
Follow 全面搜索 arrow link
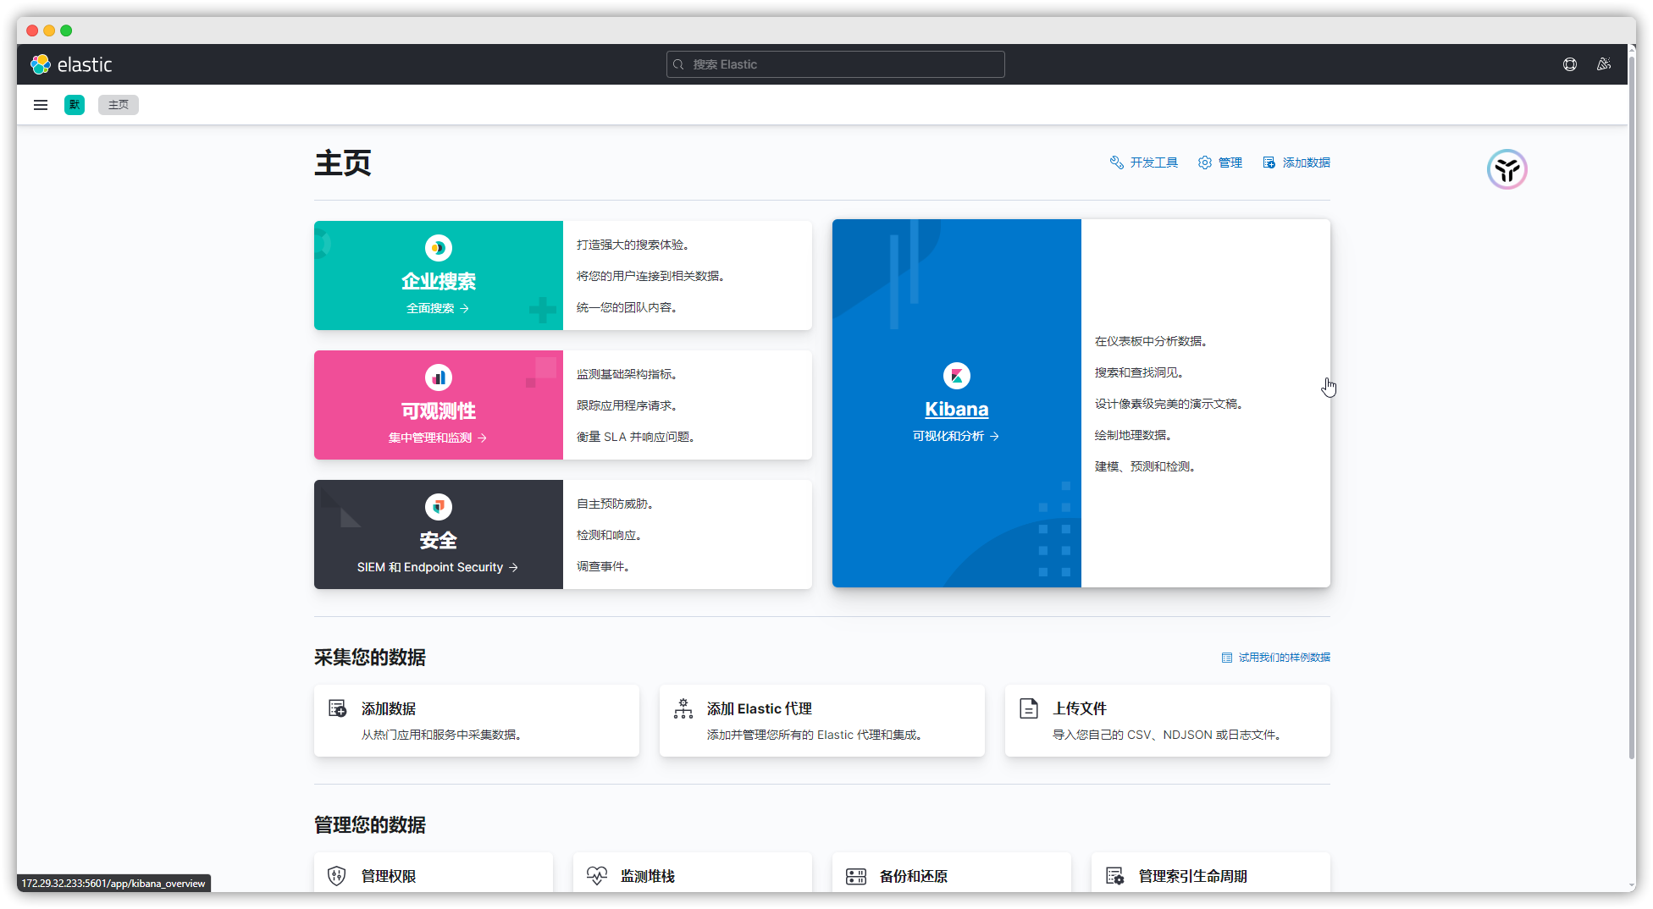tap(438, 308)
